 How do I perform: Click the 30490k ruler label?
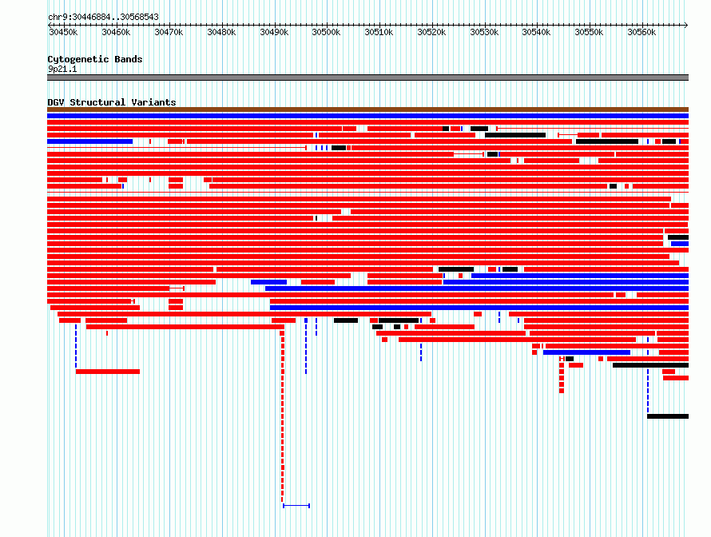click(274, 32)
